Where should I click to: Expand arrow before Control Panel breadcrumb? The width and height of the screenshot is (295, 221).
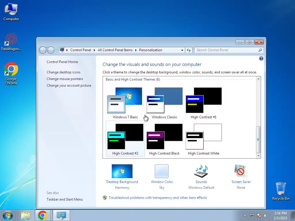[67, 50]
